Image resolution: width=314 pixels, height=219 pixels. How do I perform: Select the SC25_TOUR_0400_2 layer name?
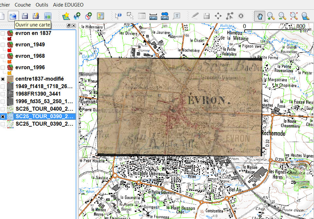click(x=44, y=109)
